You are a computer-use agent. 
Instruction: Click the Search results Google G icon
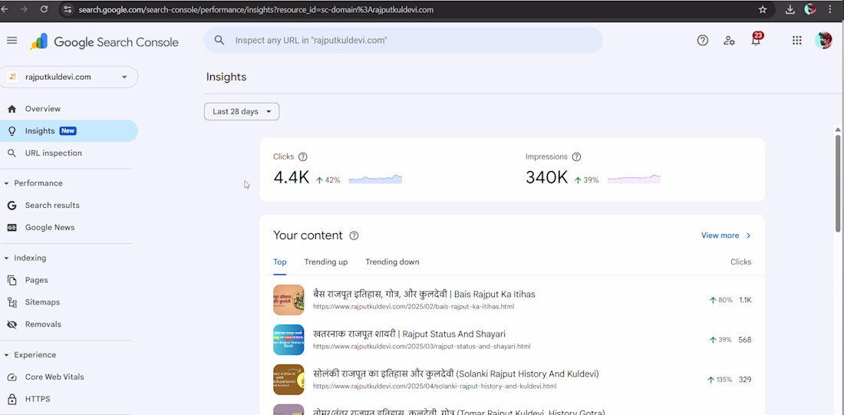(x=12, y=205)
